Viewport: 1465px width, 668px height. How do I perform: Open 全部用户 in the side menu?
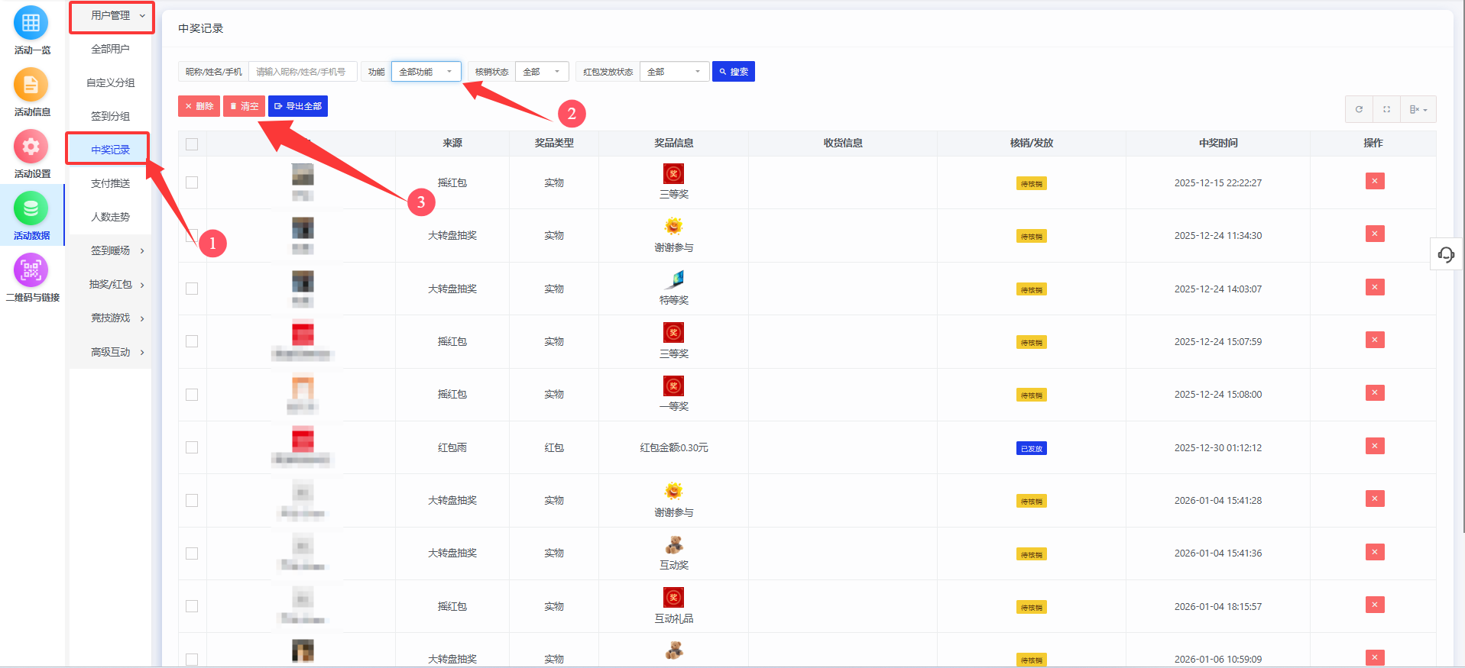pos(110,49)
